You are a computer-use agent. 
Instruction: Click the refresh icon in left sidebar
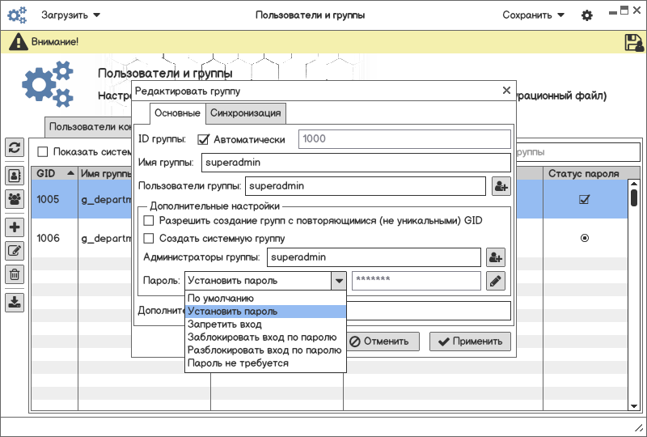[x=15, y=147]
